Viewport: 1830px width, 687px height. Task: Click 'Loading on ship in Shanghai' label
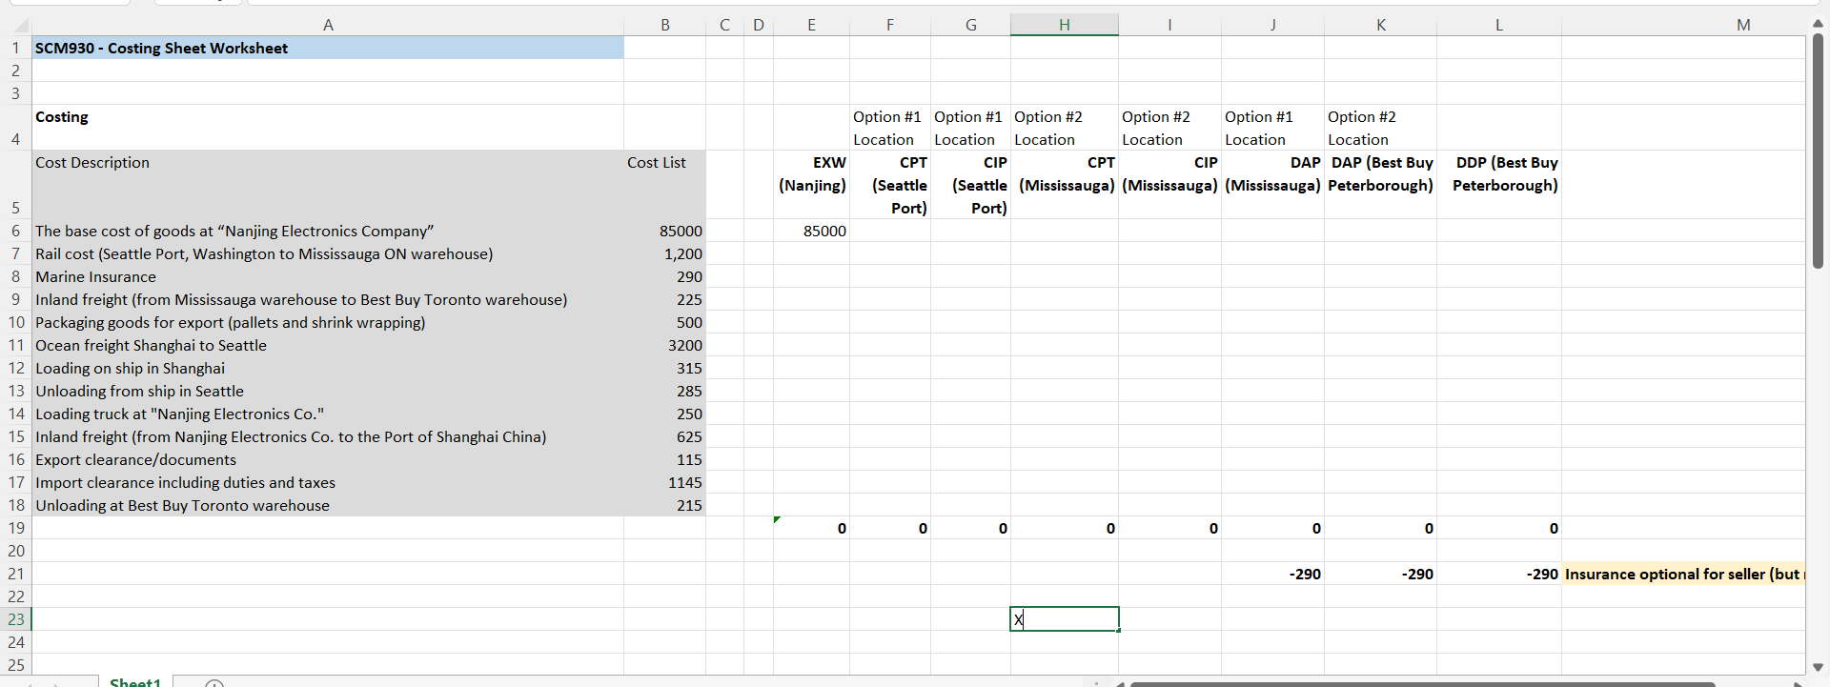pos(131,368)
